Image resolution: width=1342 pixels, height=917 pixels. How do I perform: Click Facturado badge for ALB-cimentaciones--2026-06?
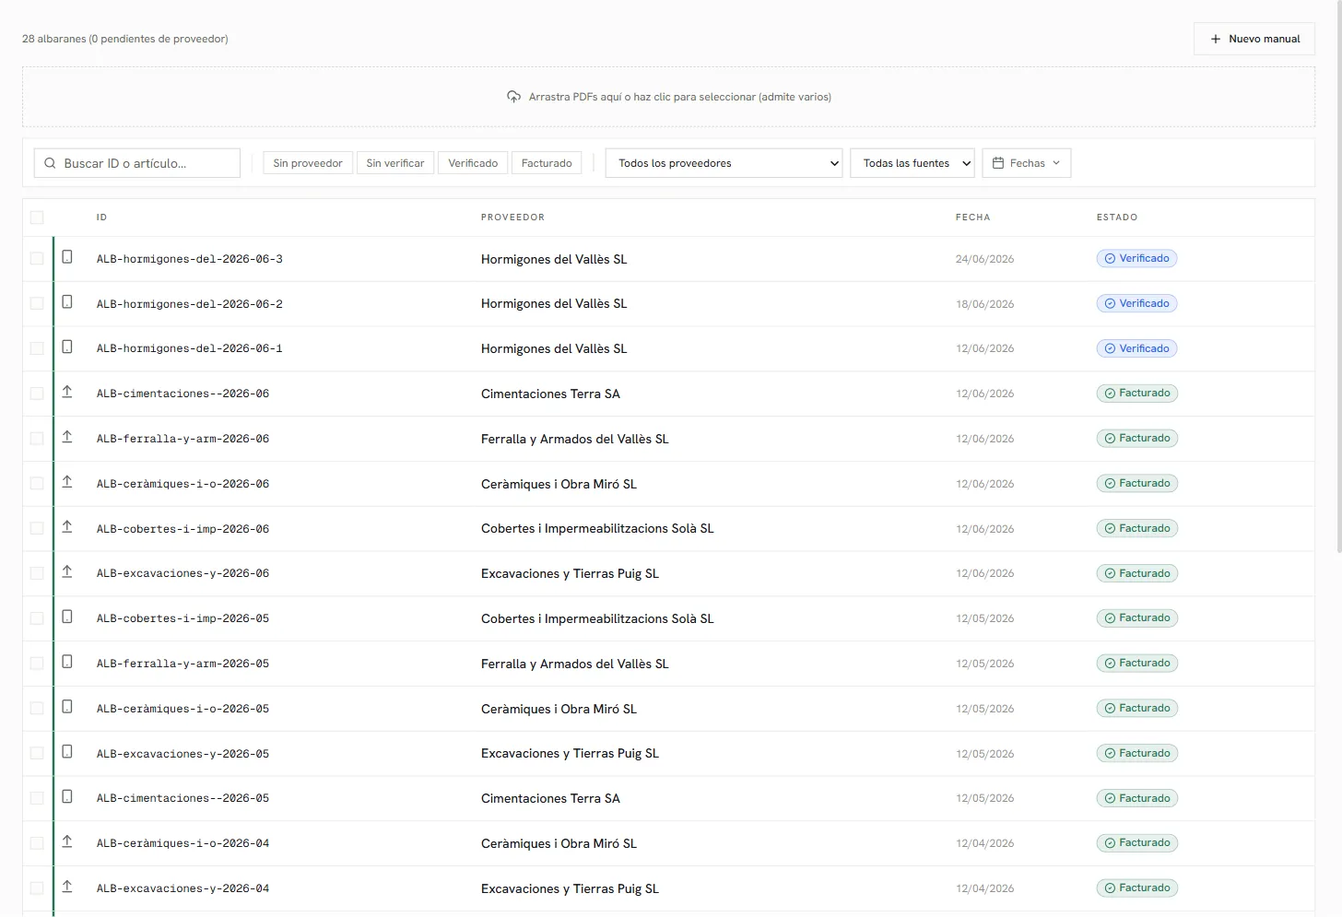click(x=1136, y=394)
